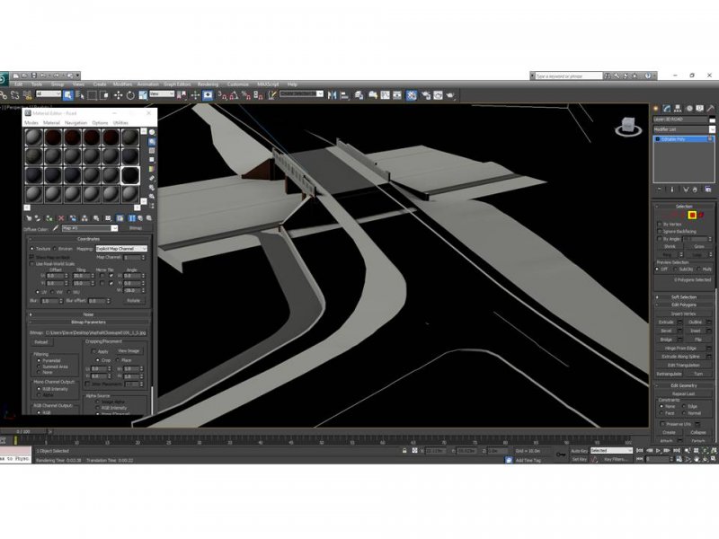
Task: Activate Polygon sub-object selection mode
Action: tap(691, 215)
